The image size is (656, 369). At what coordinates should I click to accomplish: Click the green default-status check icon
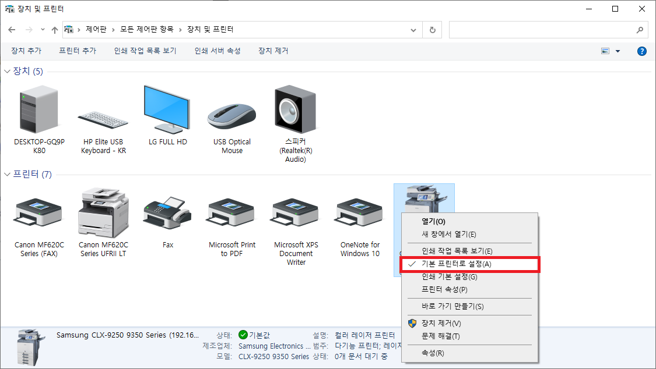[x=243, y=335]
